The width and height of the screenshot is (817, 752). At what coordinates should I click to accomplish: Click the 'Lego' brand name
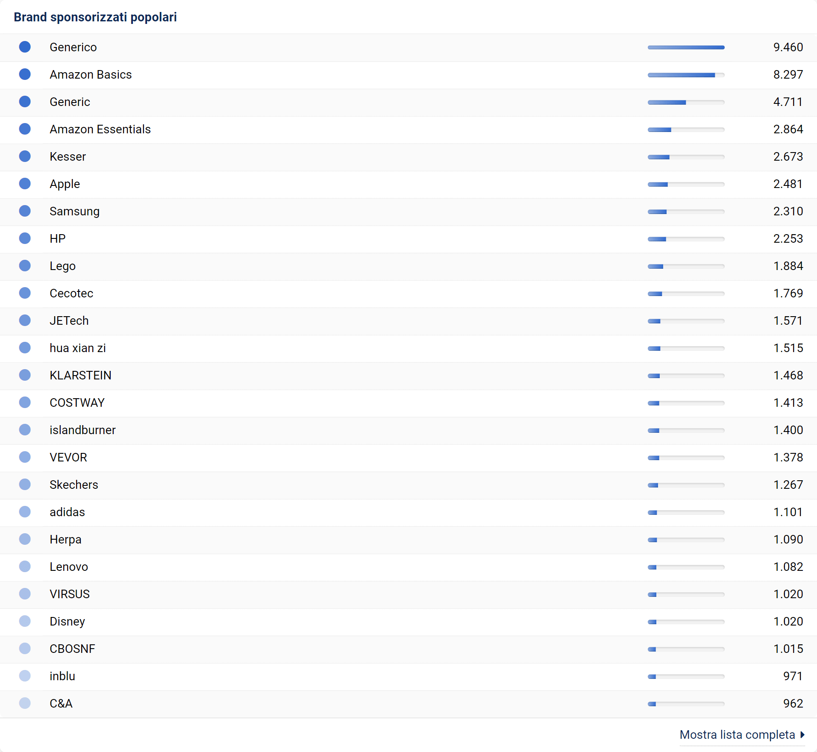click(x=62, y=266)
